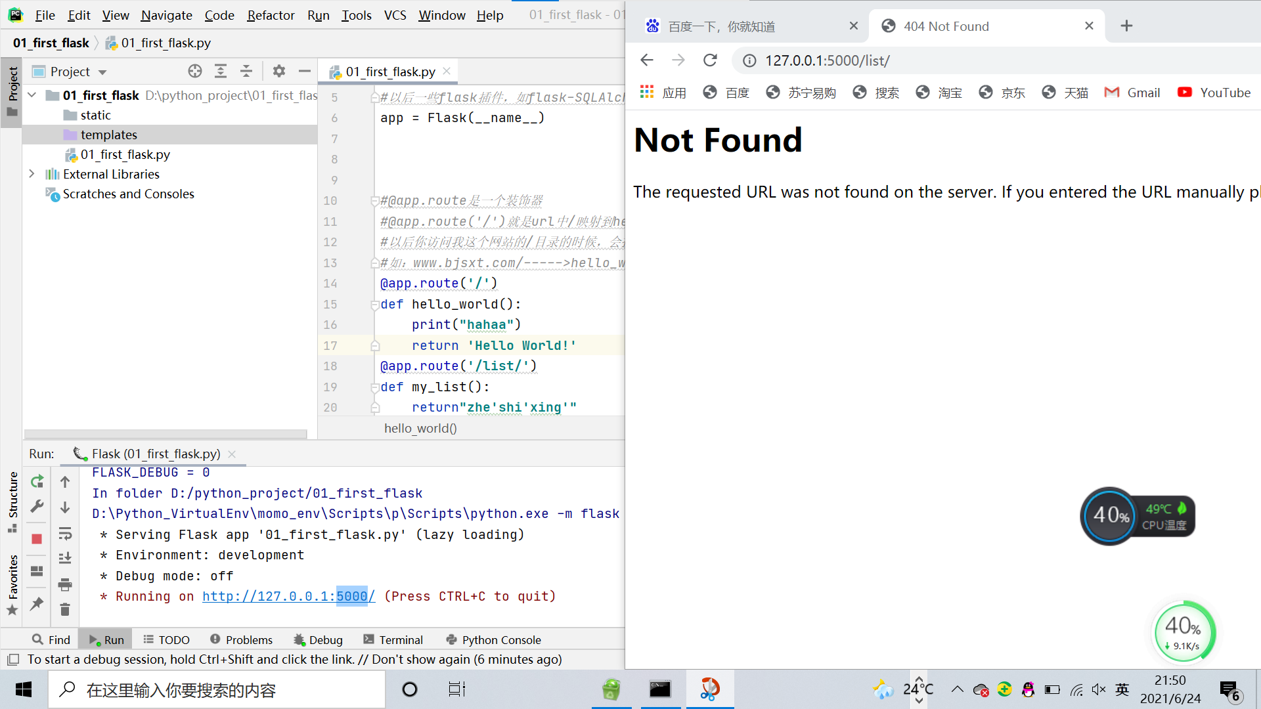The width and height of the screenshot is (1261, 709).
Task: Open the VCS menu
Action: (395, 15)
